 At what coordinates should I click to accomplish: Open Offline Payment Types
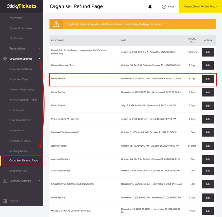point(23,100)
